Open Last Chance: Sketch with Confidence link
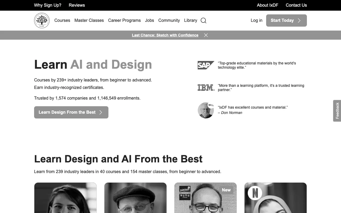Image resolution: width=341 pixels, height=213 pixels. [x=165, y=35]
